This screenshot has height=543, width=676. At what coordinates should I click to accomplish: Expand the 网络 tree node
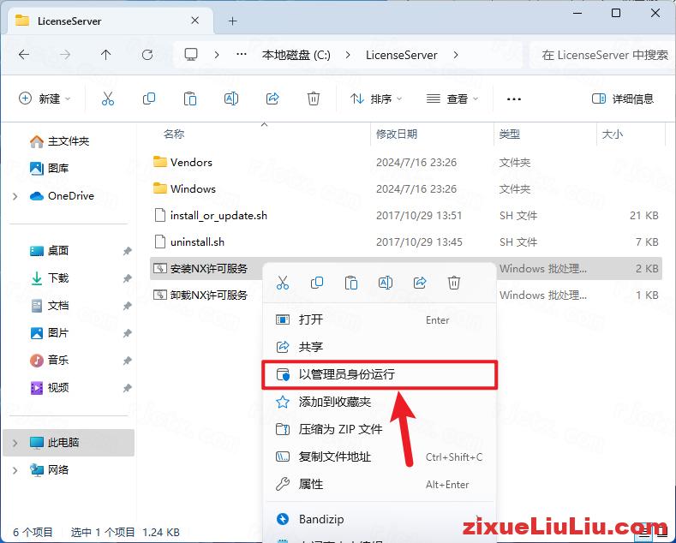click(15, 470)
